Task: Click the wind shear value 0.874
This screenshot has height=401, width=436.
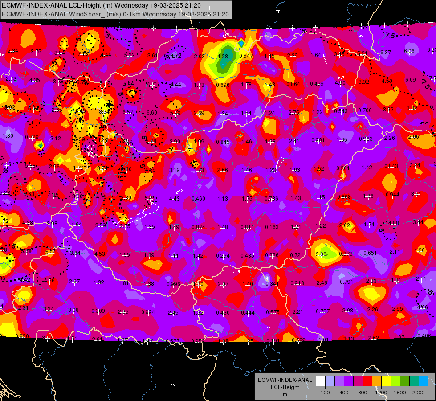Action: [198, 227]
